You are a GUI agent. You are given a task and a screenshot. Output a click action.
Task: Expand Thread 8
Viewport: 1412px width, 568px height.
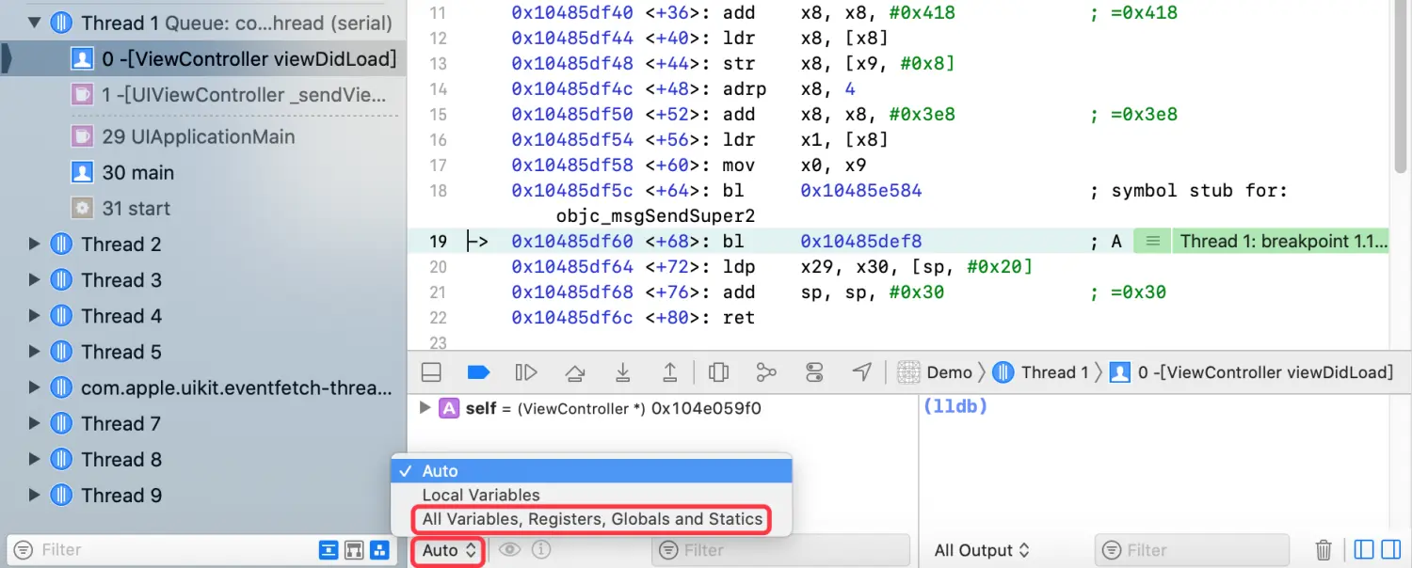[x=35, y=459]
